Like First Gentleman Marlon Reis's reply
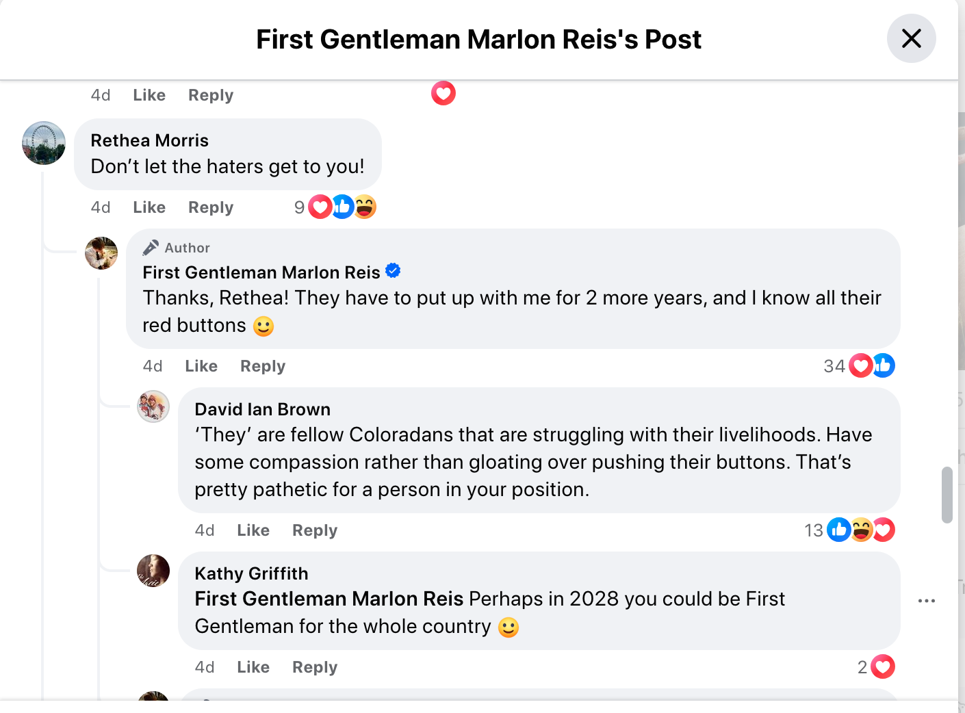The height and width of the screenshot is (713, 965). (x=201, y=365)
